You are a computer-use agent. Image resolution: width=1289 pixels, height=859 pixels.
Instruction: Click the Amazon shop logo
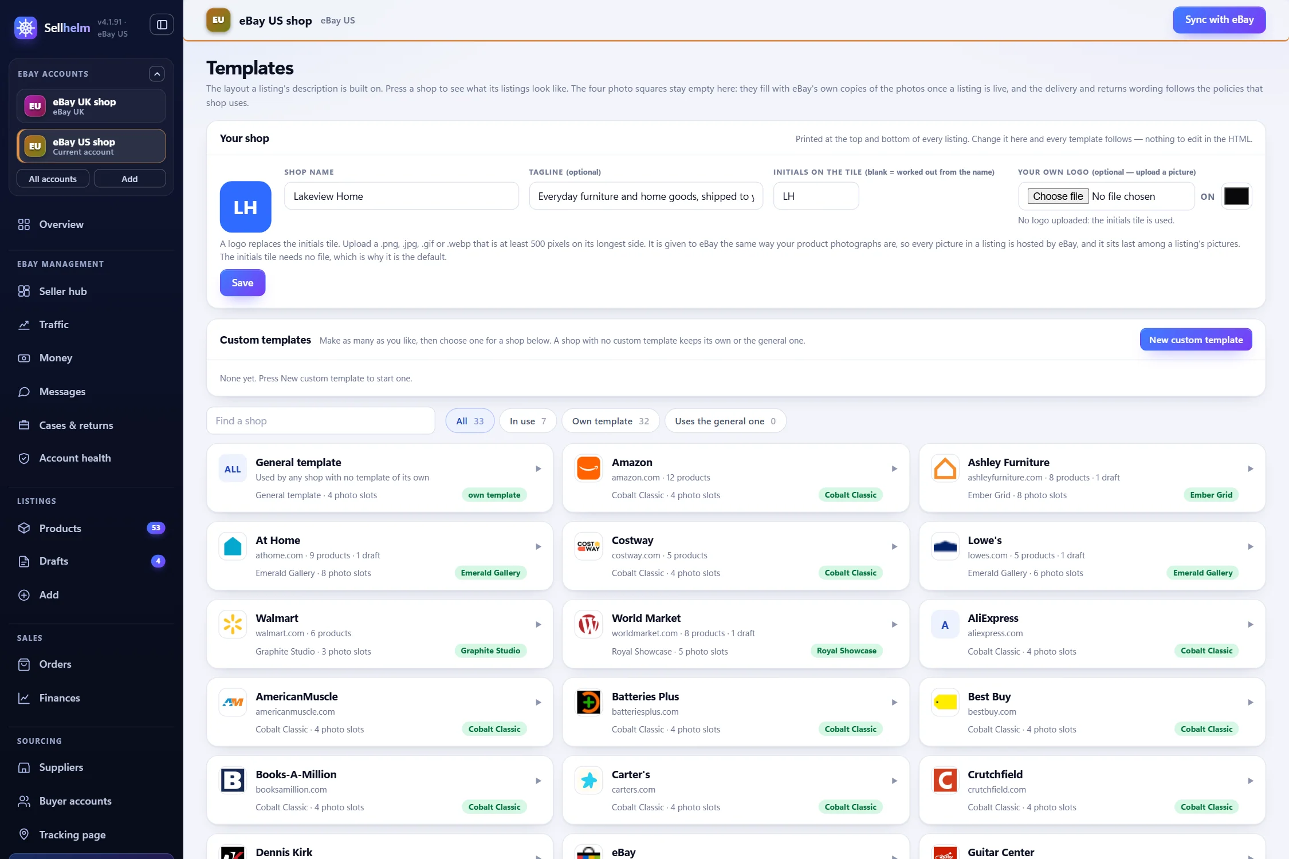click(588, 468)
